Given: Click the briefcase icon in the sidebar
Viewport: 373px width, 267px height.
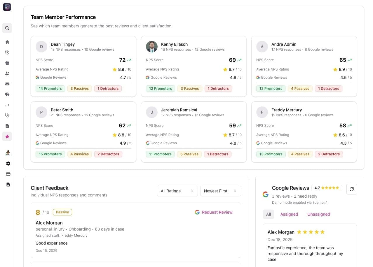Looking at the screenshot, I should (x=7, y=63).
